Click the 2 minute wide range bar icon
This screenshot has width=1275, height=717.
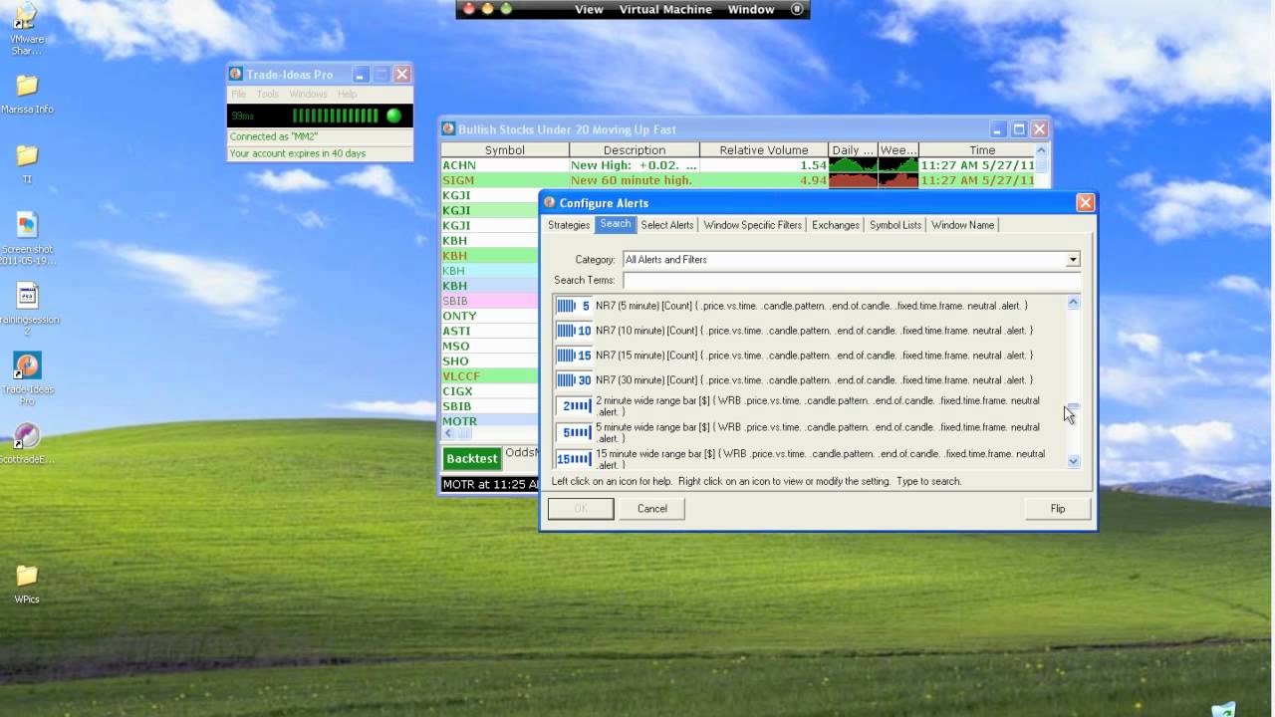coord(574,406)
